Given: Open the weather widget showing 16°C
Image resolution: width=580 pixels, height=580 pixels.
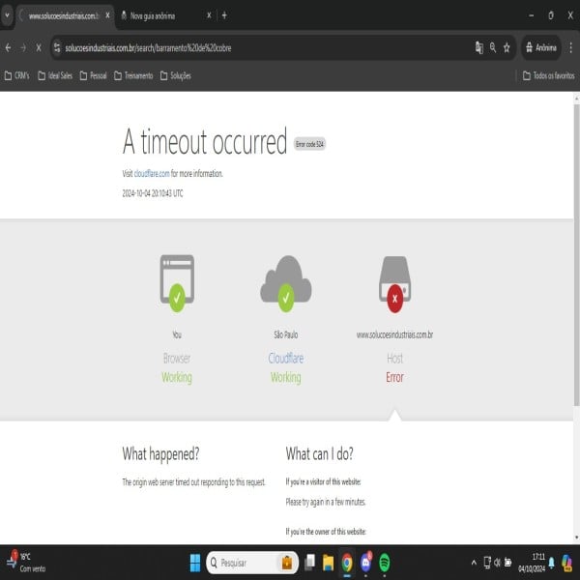Looking at the screenshot, I should point(26,563).
